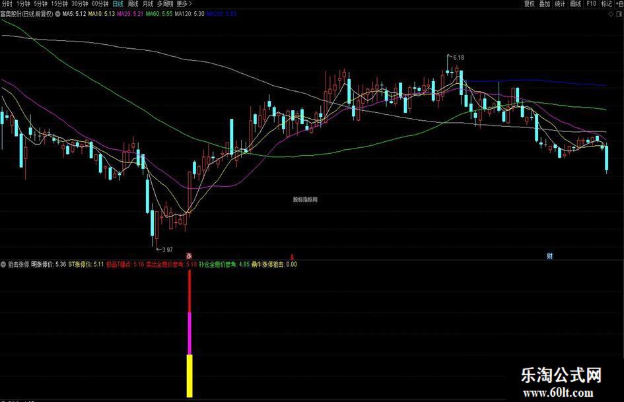Click the 补仓全息价参考: 4.85 value

[x=225, y=264]
